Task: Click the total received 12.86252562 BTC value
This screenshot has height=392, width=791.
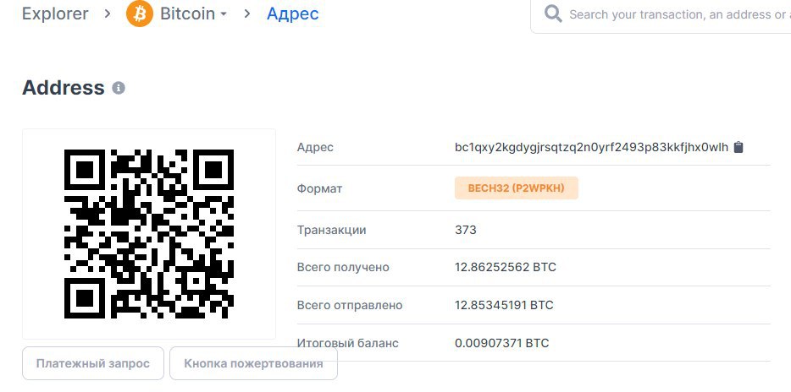Action: coord(506,267)
